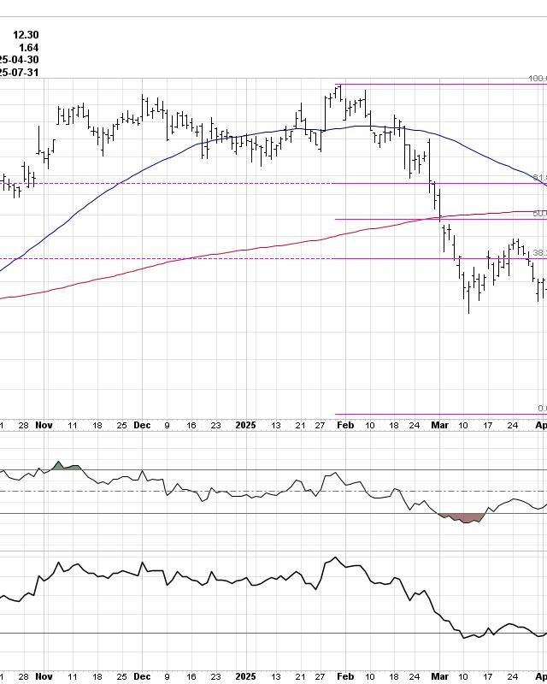Click the brown oversold shaded region

tap(462, 517)
